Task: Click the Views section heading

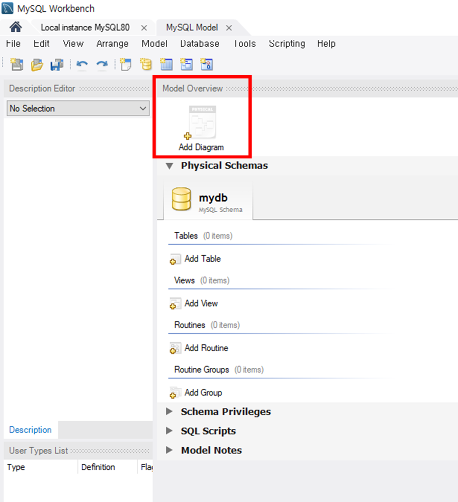Action: (x=184, y=280)
